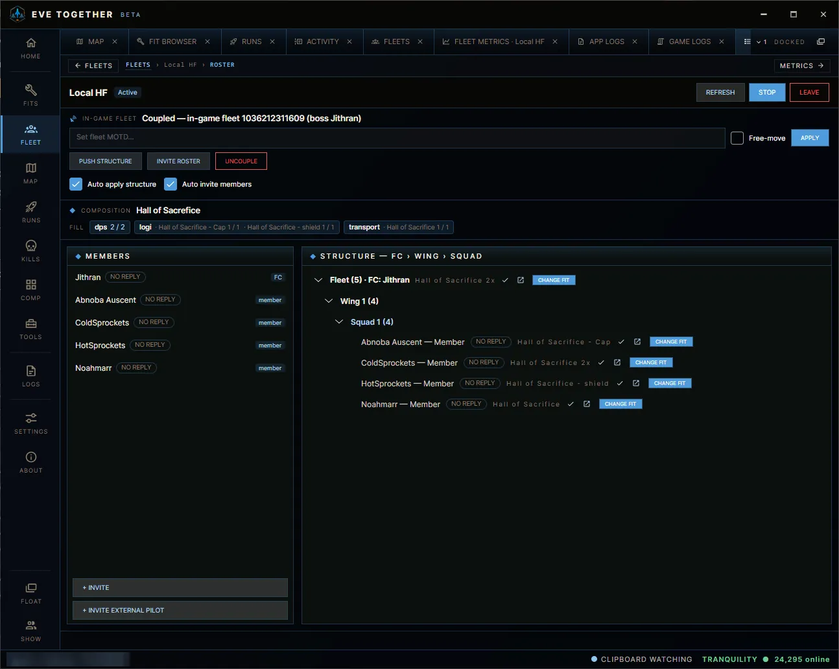Collapse the Squad 1 (4) node
The image size is (839, 669).
(339, 322)
